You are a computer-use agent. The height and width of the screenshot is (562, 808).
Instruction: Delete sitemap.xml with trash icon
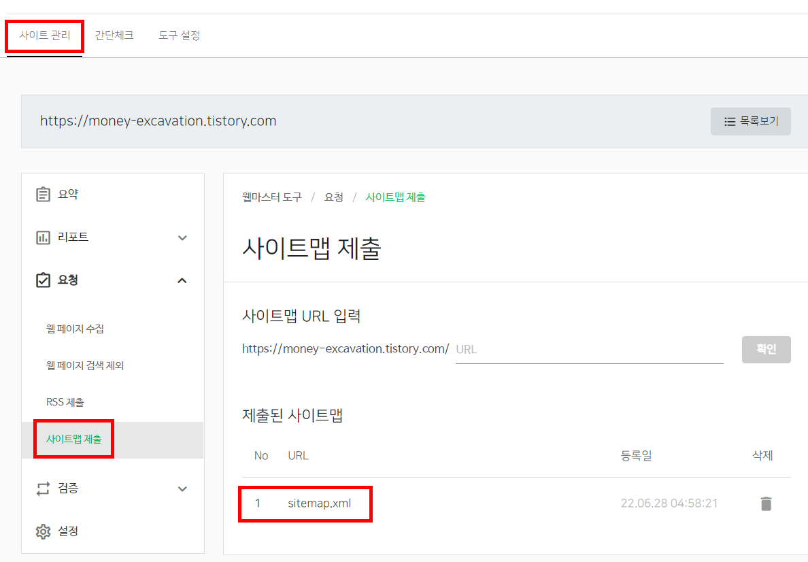(x=766, y=503)
